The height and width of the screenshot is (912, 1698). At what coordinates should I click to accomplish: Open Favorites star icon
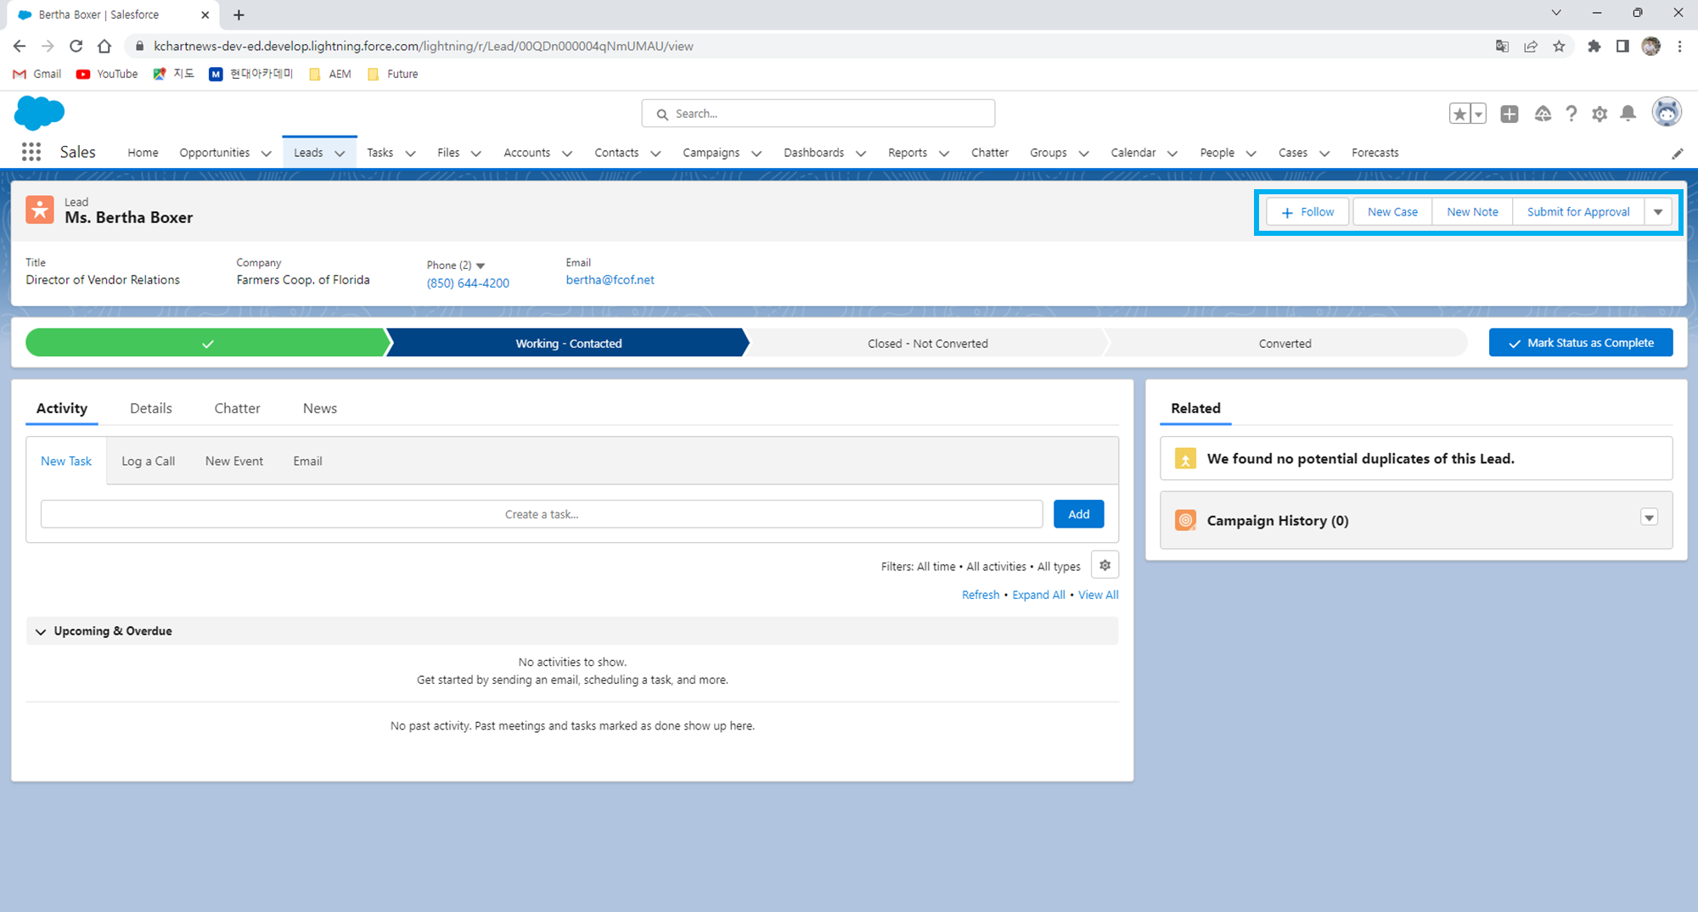[x=1459, y=114]
